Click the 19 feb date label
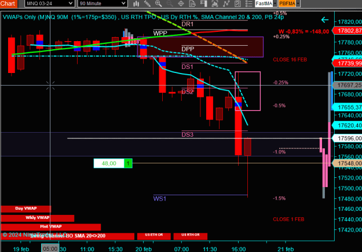 point(21,249)
